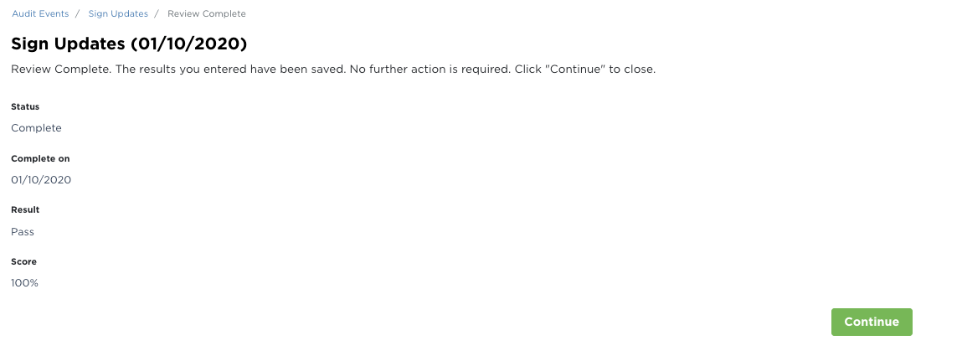Select the Complete status value

36,128
